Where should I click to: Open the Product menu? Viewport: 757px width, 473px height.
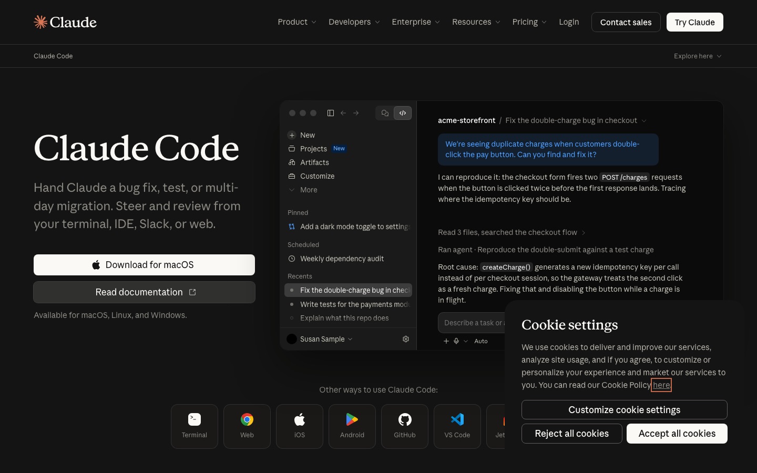[x=297, y=22]
